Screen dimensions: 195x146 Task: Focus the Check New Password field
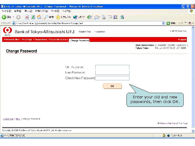pos(112,78)
